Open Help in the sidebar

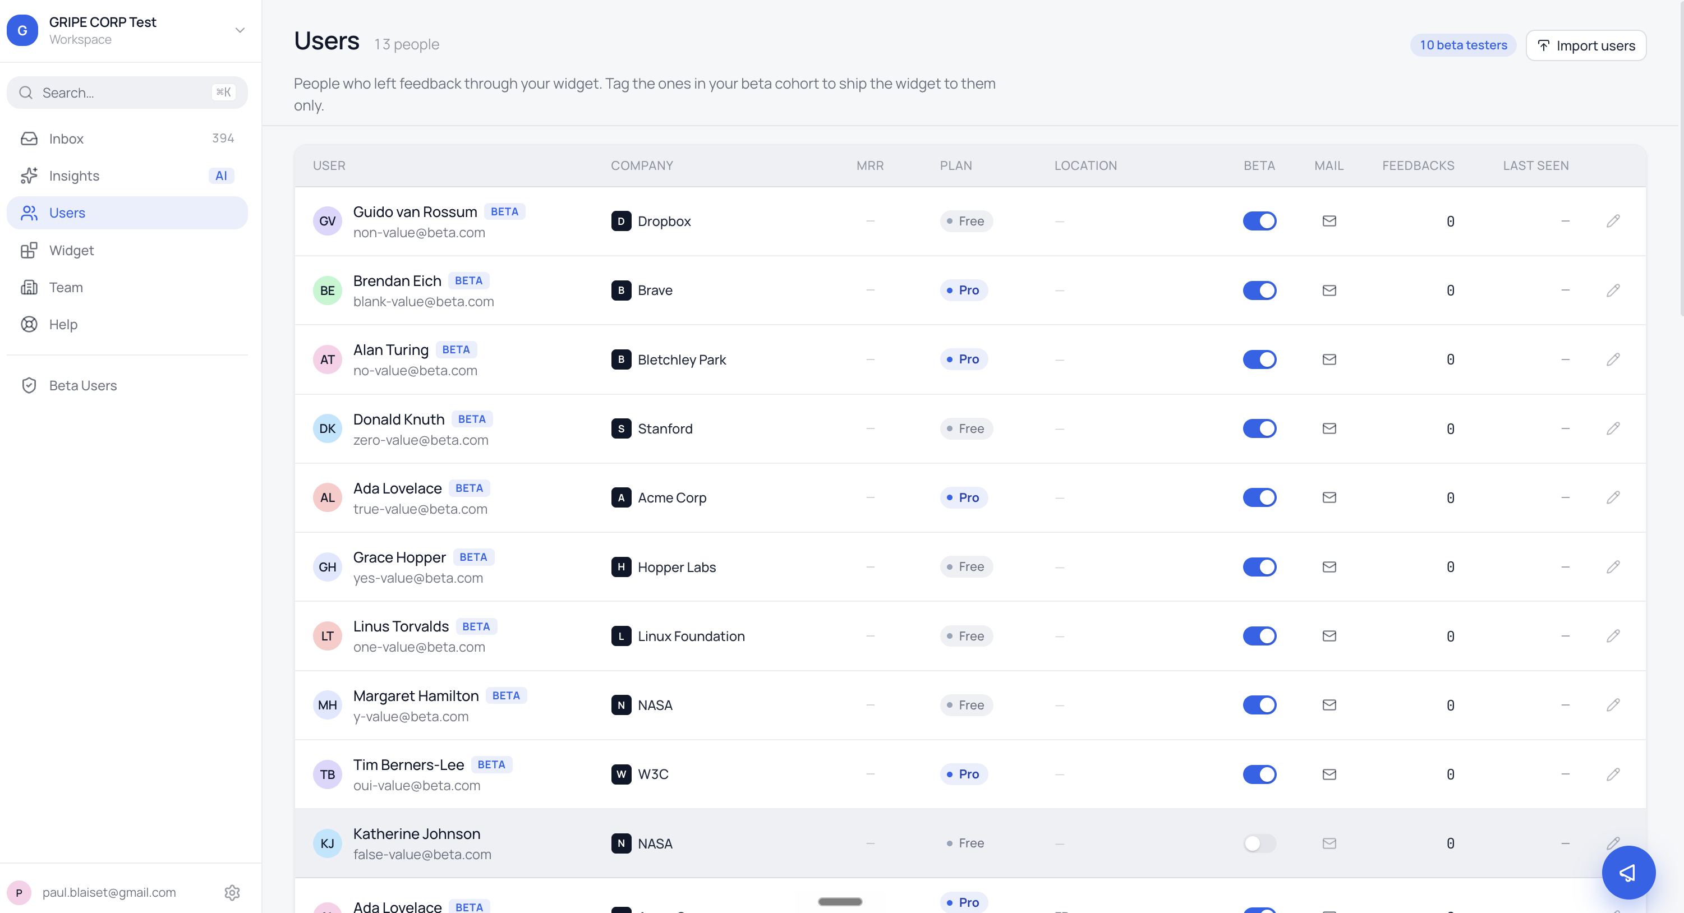127,324
